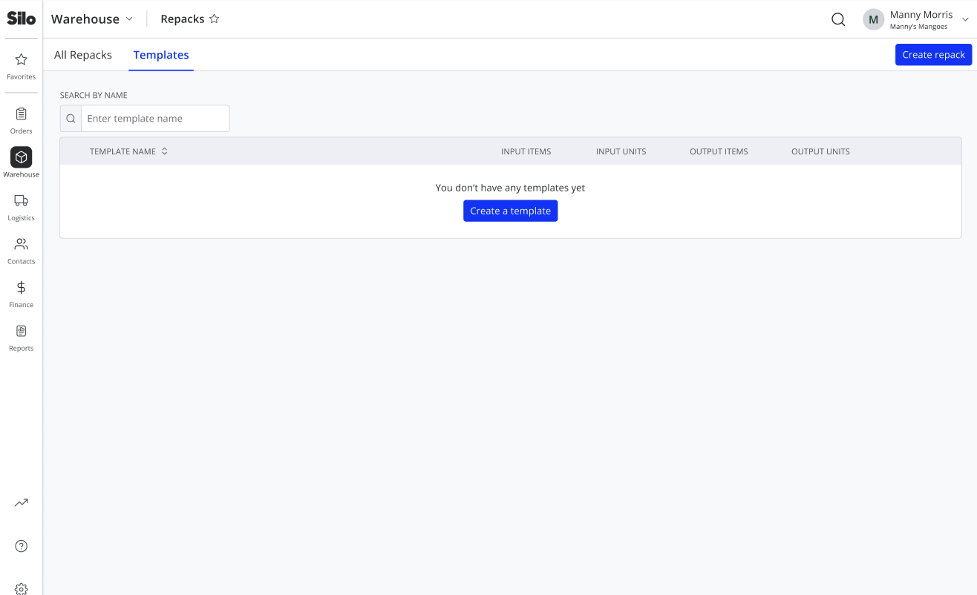Expand the Manny Morris account menu

(916, 19)
